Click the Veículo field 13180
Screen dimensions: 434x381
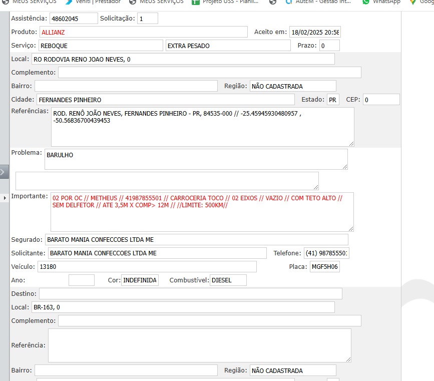[x=147, y=267]
